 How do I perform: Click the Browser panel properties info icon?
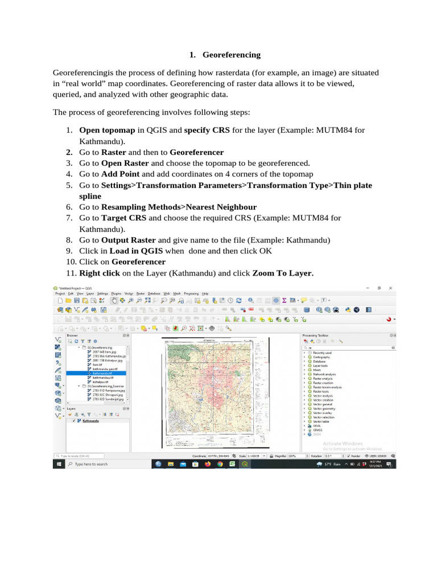[95, 342]
